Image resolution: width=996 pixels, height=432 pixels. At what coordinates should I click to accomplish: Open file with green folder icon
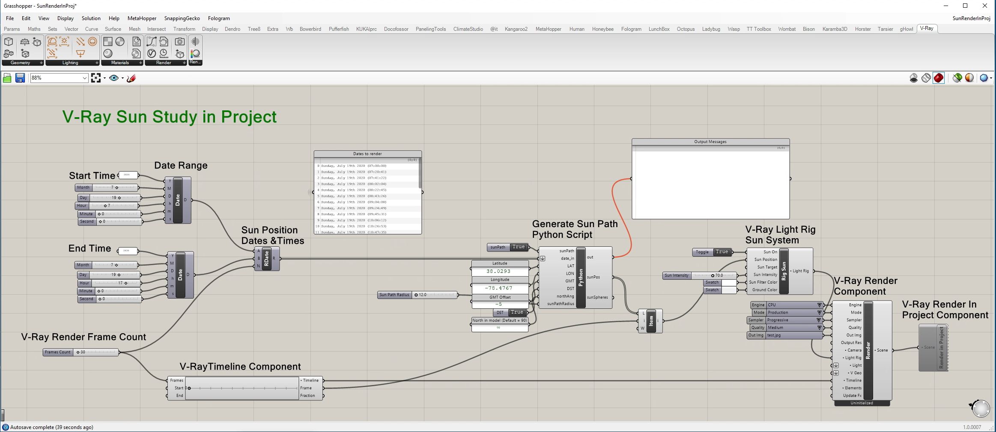7,78
